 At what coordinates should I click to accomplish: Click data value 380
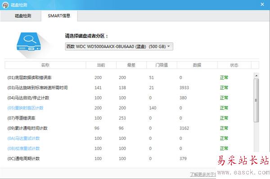pos(183,98)
